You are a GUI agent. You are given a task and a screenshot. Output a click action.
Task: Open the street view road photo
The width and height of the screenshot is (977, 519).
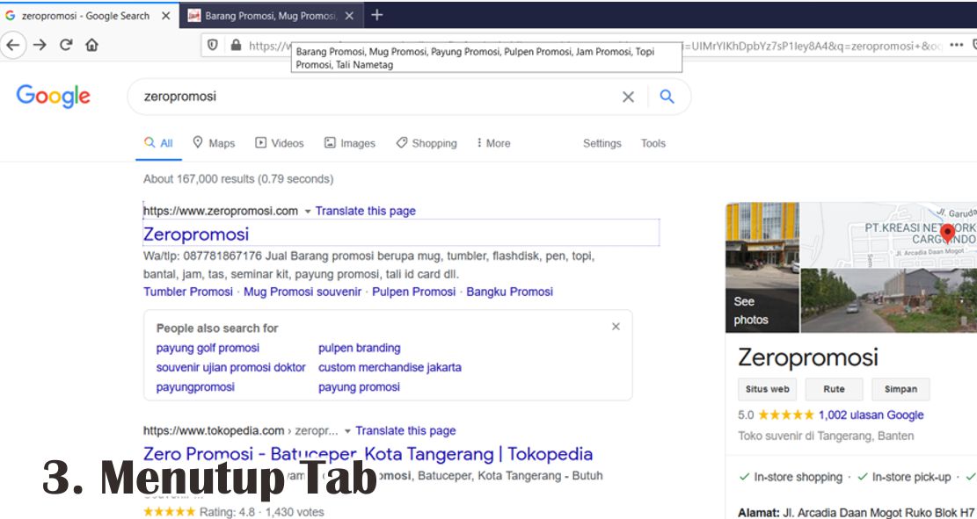(x=888, y=300)
